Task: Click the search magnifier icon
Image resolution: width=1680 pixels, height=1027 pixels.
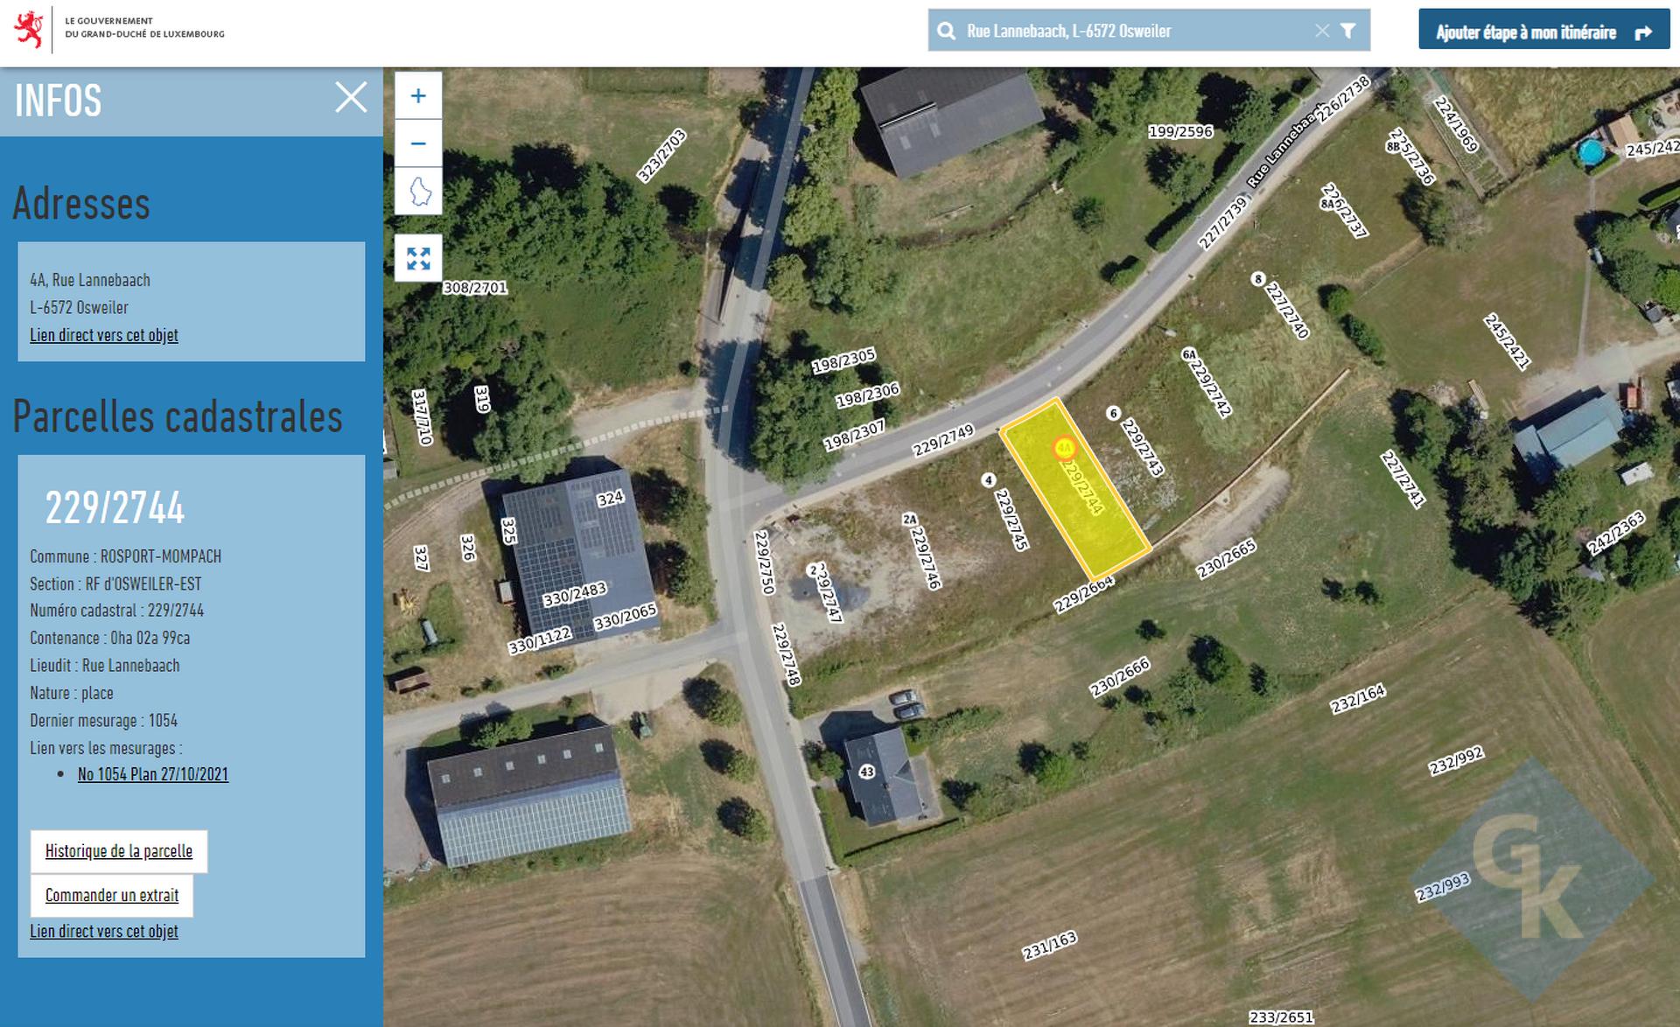Action: [x=946, y=31]
